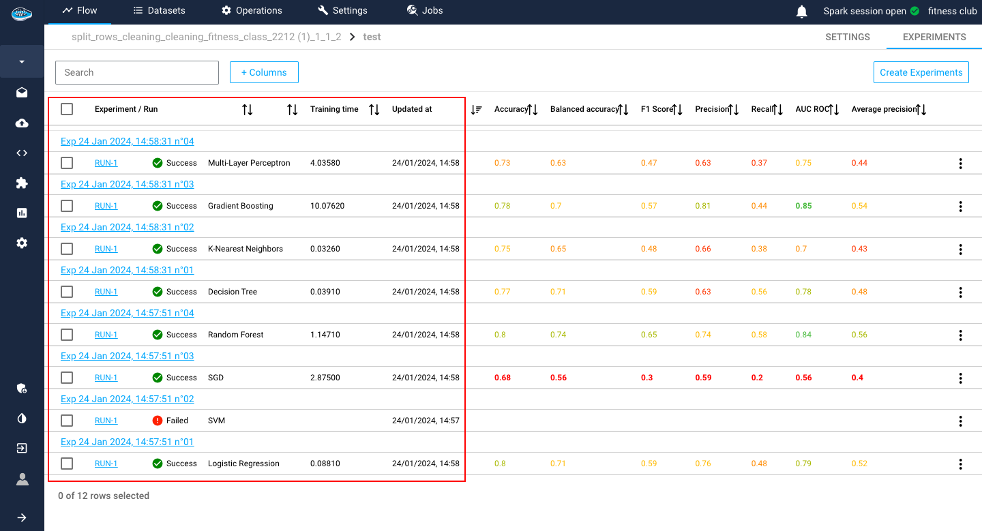The width and height of the screenshot is (982, 531).
Task: Open three-dot menu for Gradient Boosting row
Action: tap(960, 207)
